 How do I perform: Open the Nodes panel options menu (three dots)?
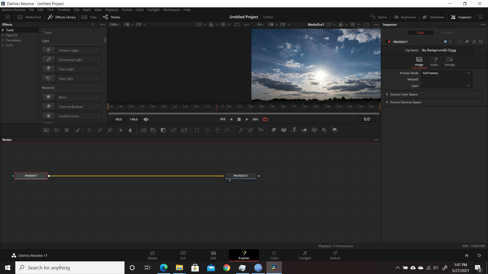pos(376,140)
